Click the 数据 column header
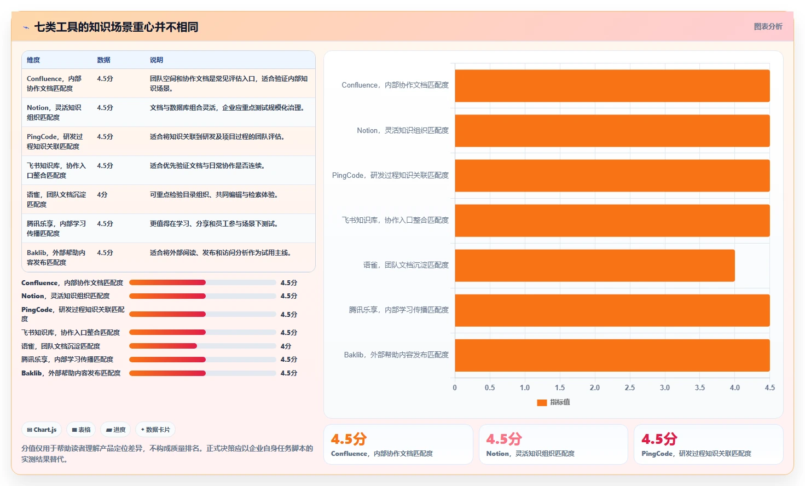805x486 pixels. pos(103,60)
